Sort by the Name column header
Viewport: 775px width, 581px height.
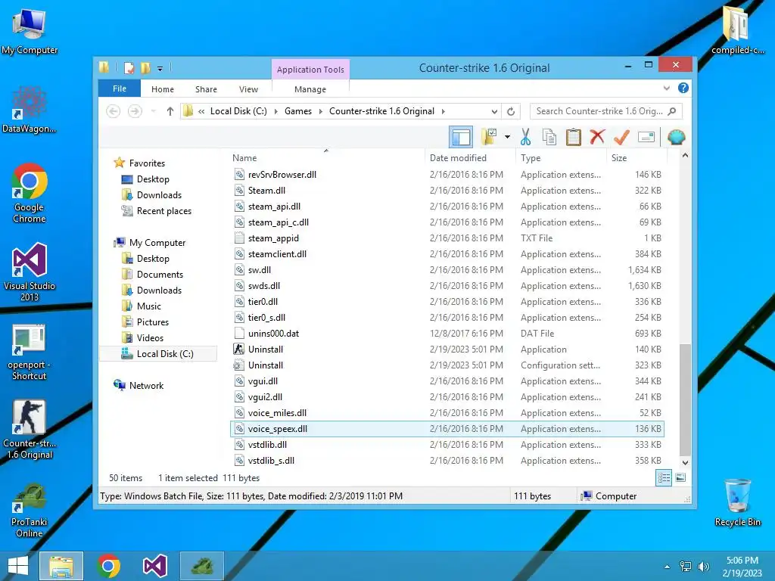326,157
